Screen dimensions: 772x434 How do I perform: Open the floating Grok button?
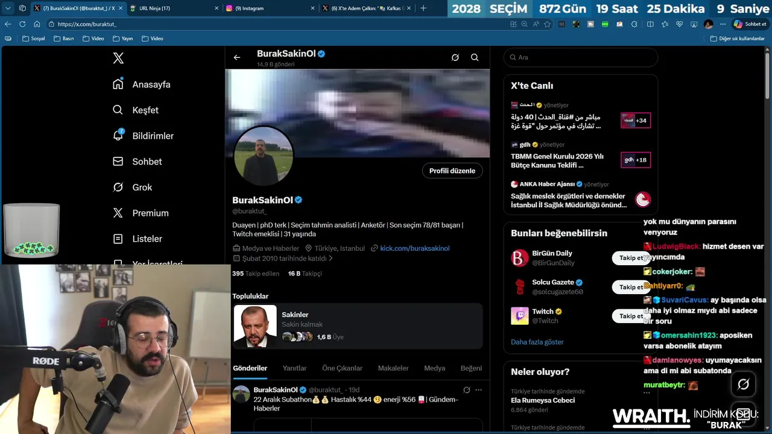[x=743, y=384]
